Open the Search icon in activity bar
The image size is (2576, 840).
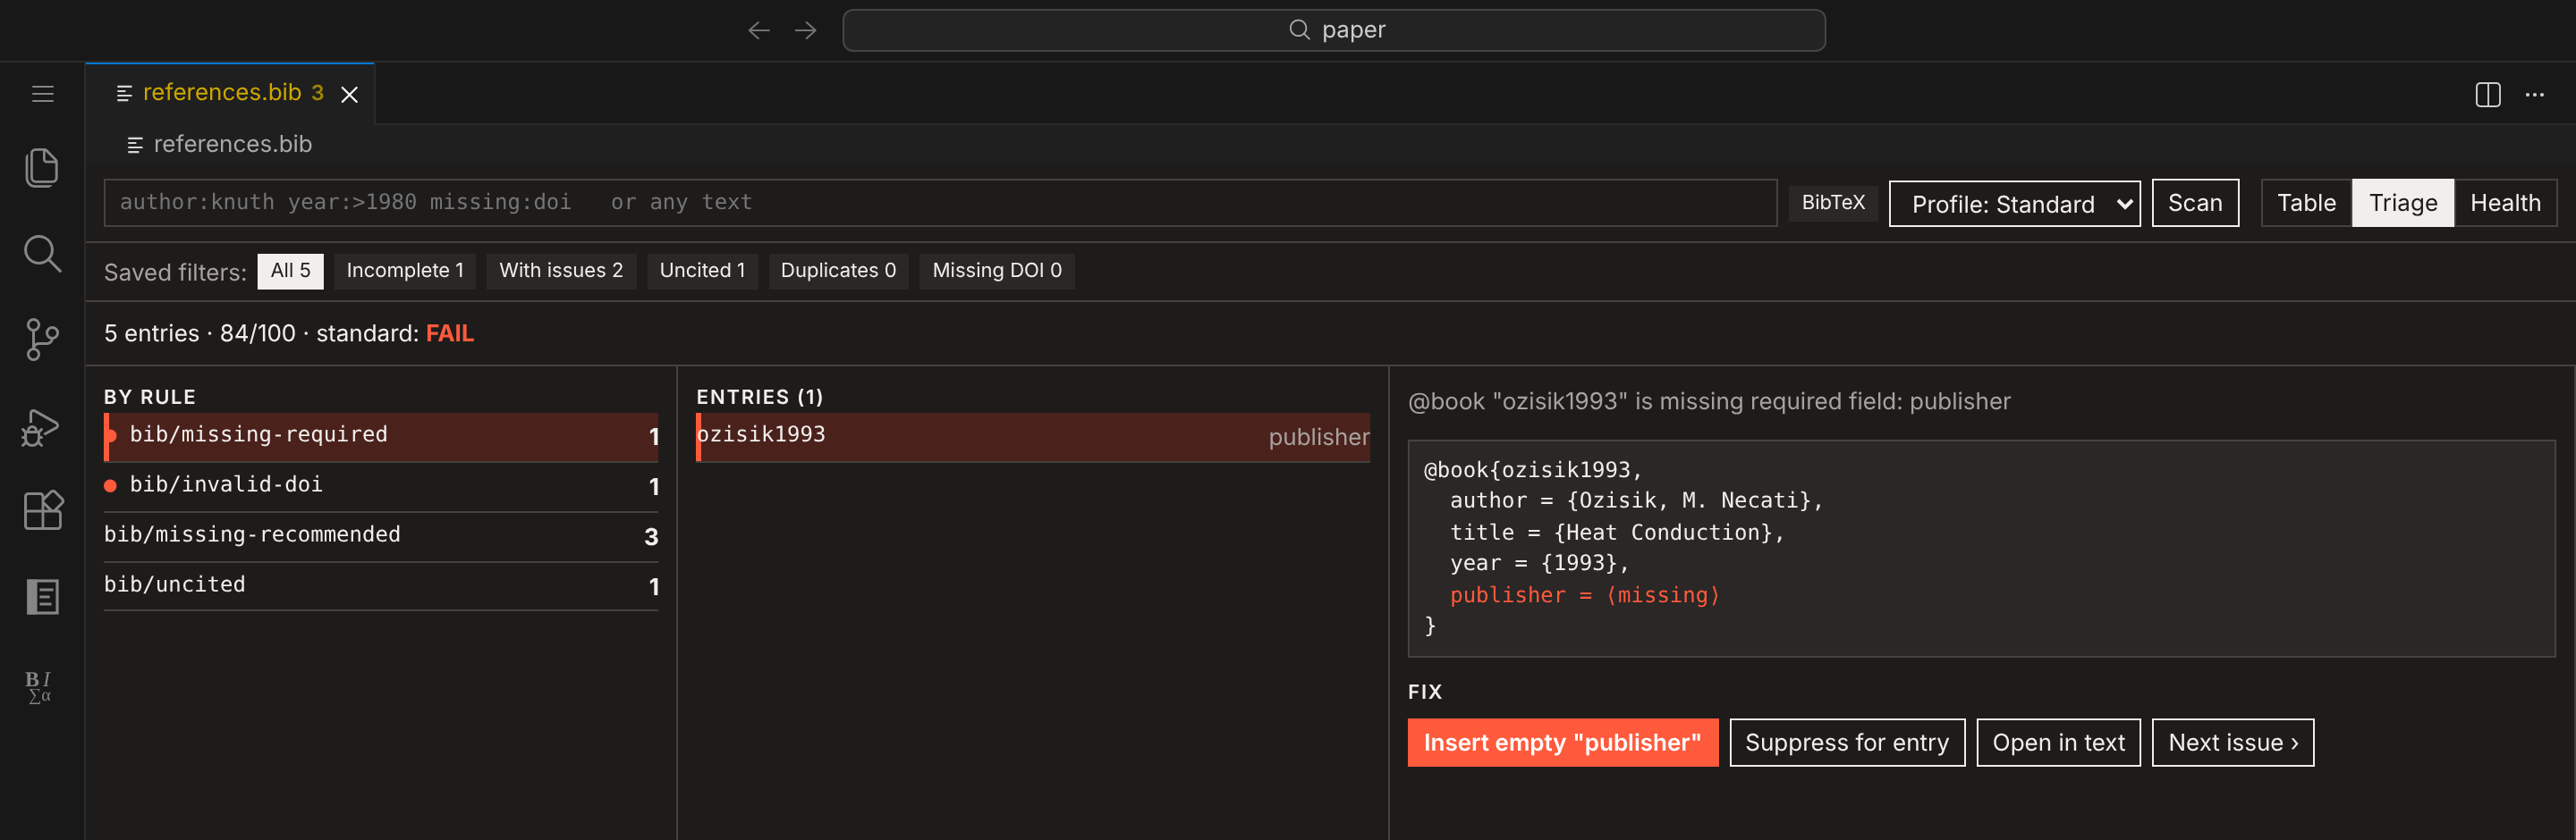tap(42, 254)
